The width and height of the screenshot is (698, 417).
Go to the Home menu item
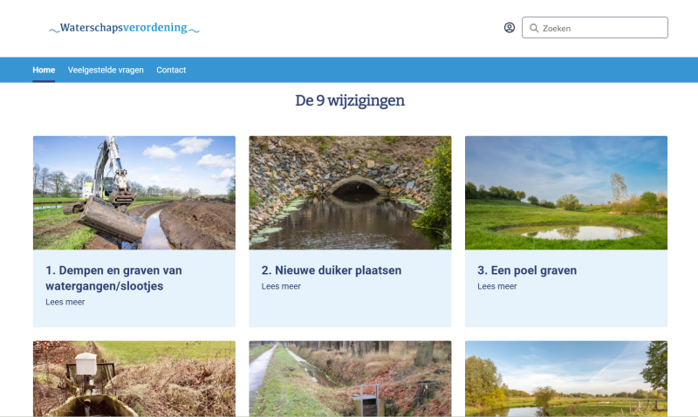pos(44,70)
